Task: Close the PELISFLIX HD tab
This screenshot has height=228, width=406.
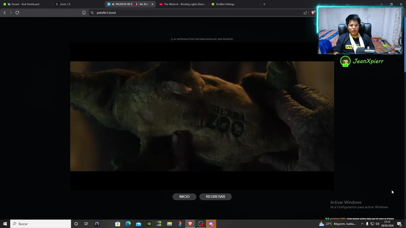Action: 152,4
